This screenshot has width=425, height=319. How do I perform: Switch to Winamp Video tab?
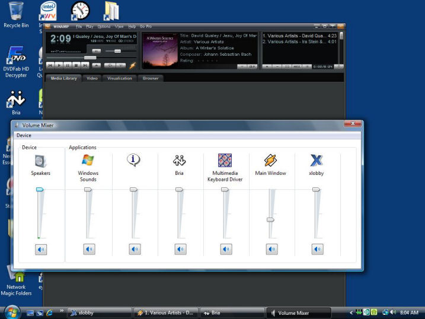92,78
